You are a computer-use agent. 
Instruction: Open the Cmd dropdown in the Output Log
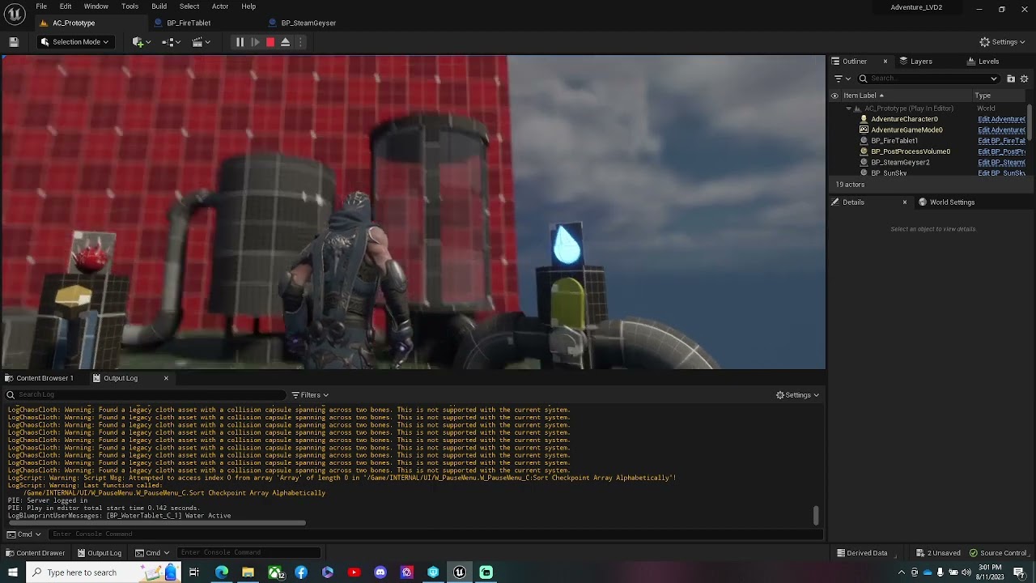[x=24, y=534]
